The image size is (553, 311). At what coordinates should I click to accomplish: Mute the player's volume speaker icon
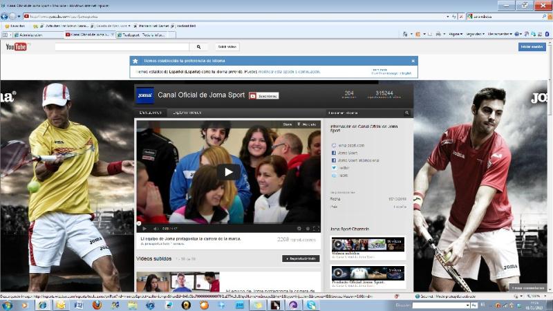(x=155, y=229)
